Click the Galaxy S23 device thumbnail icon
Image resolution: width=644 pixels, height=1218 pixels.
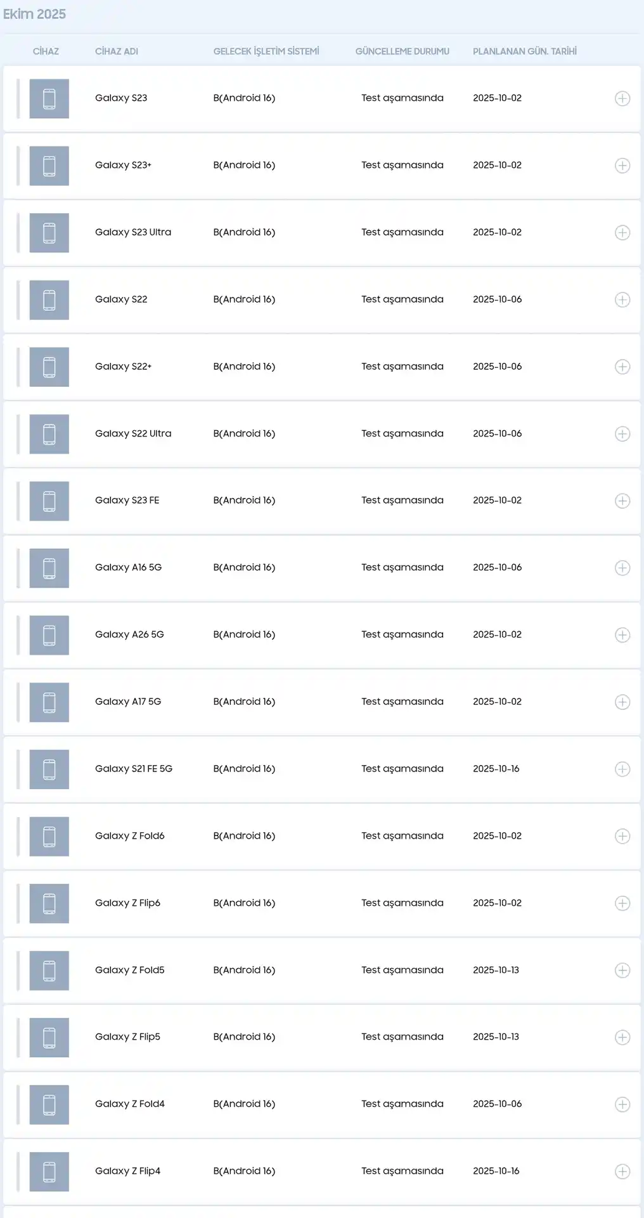pyautogui.click(x=49, y=98)
